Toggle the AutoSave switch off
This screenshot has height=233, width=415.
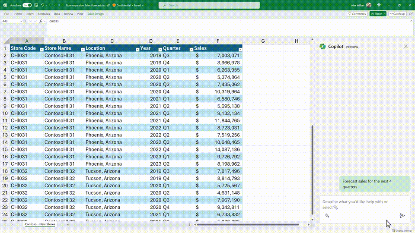pyautogui.click(x=27, y=5)
